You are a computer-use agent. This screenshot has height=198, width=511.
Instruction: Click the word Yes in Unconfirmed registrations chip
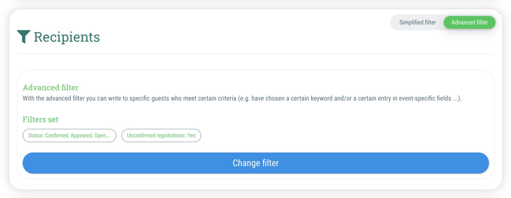click(x=192, y=135)
